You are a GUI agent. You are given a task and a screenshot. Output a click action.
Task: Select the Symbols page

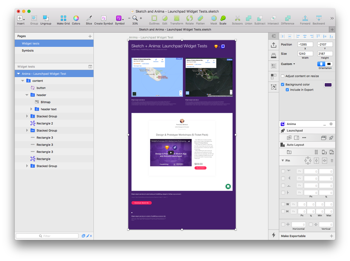tap(28, 51)
